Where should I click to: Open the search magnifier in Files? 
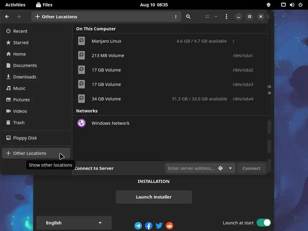(188, 17)
